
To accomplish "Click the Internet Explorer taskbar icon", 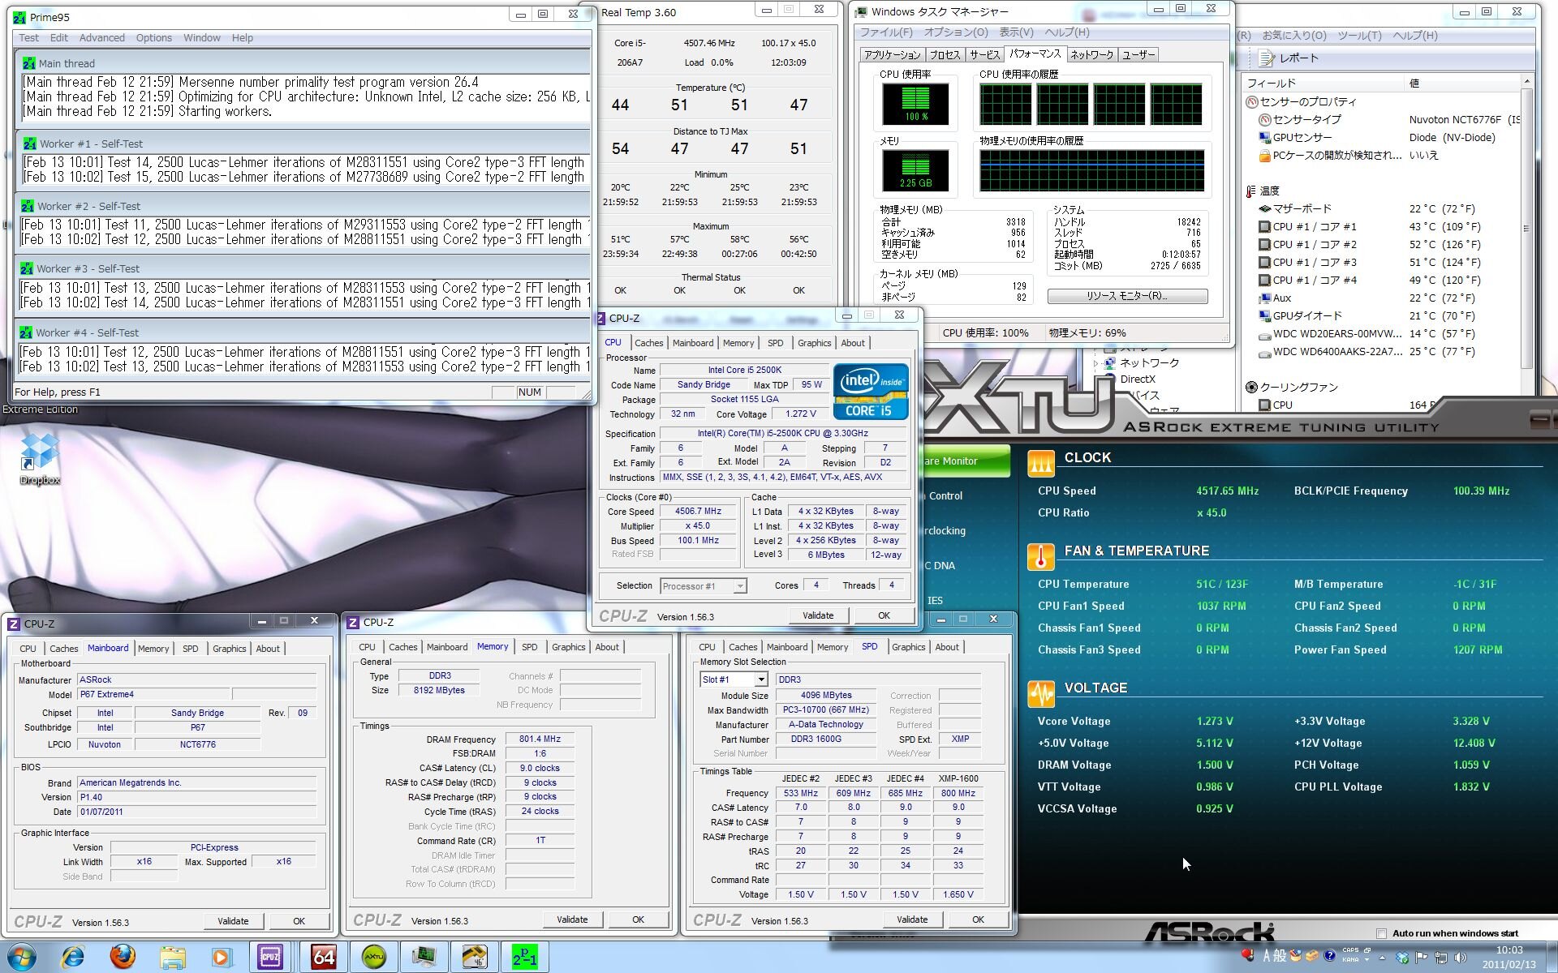I will click(73, 957).
